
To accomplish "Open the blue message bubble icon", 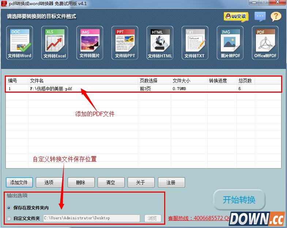I will 260,17.
